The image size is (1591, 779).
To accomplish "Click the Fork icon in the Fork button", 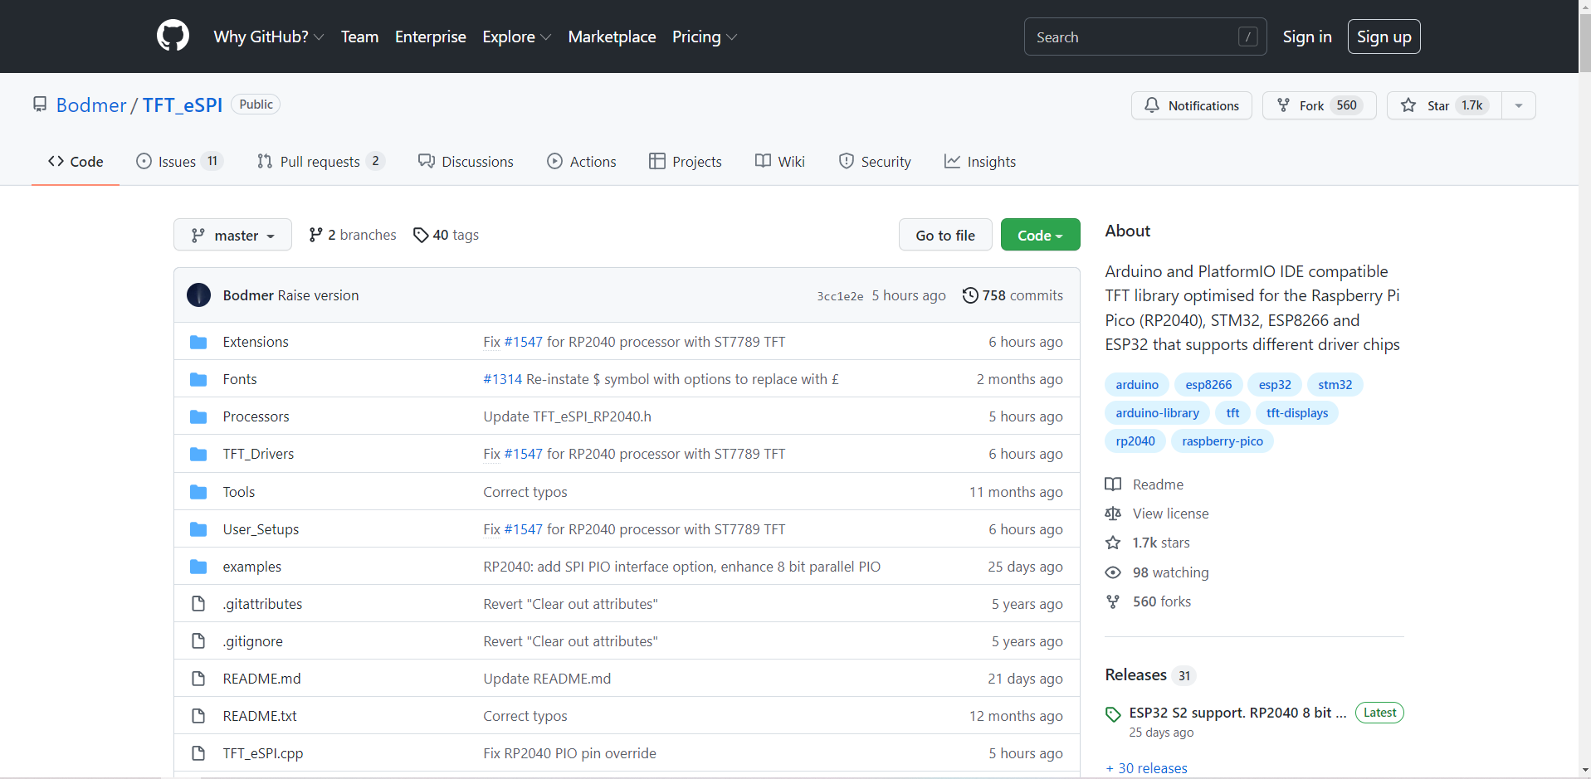I will pyautogui.click(x=1283, y=105).
